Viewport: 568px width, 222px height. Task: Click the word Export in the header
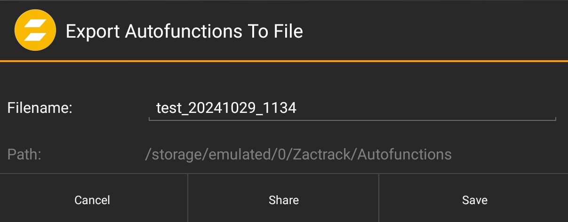(92, 32)
